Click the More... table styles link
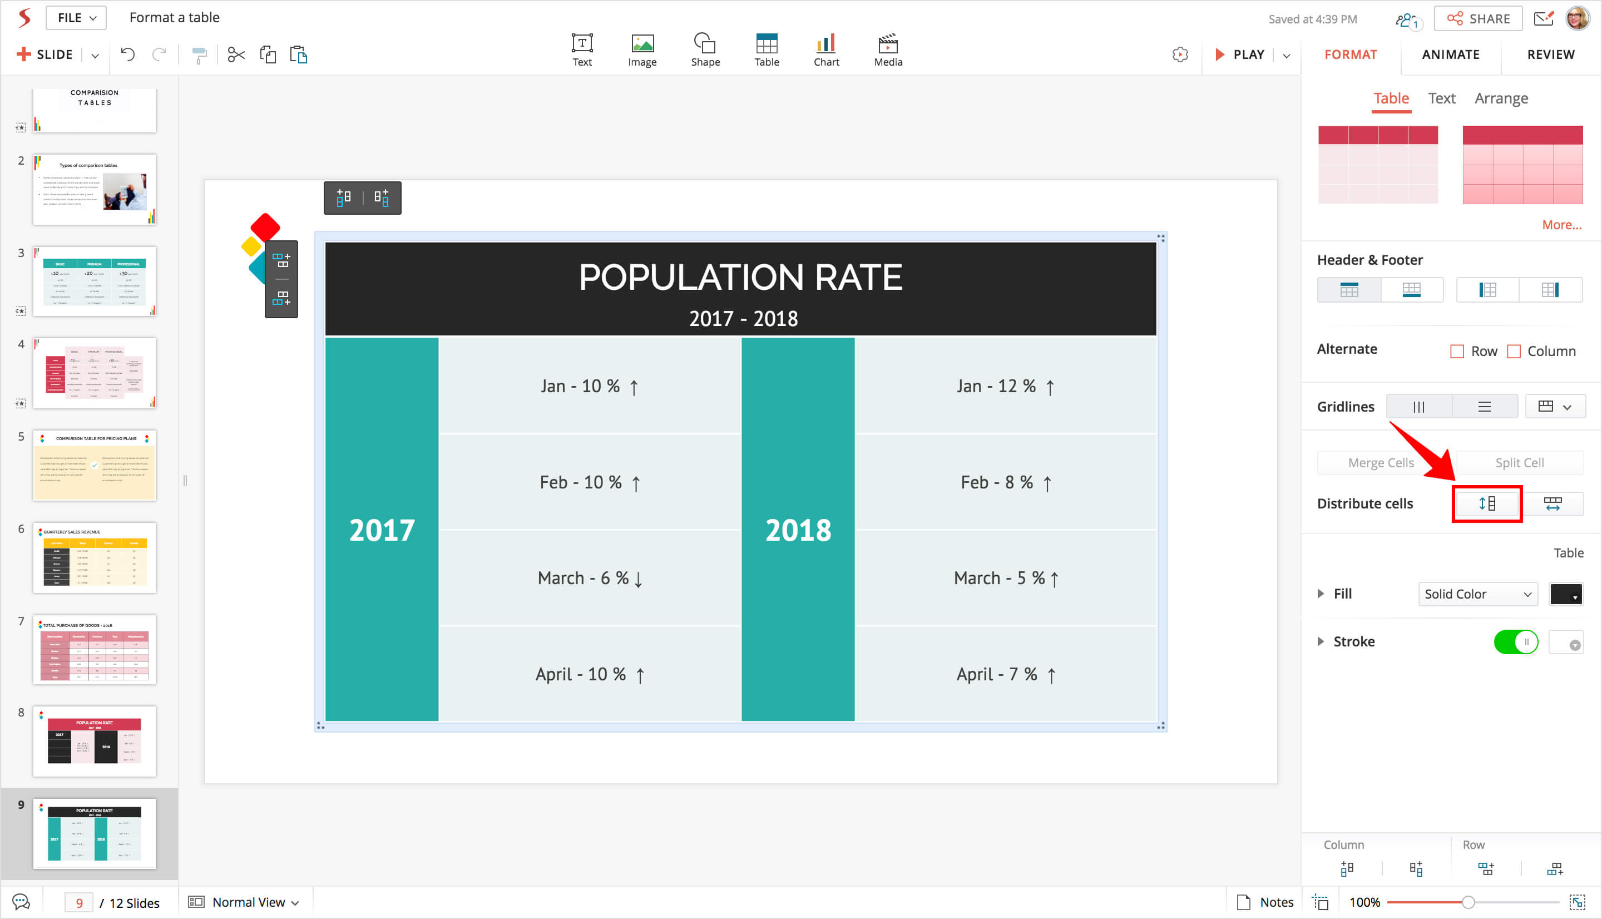This screenshot has width=1602, height=919. 1561,225
